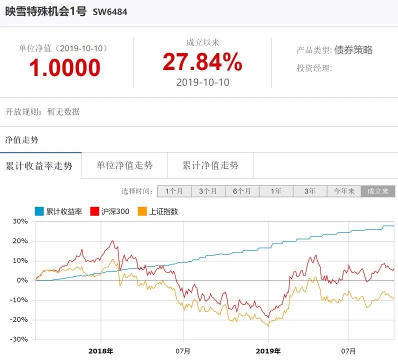Select the 6个月 time range

(242, 191)
